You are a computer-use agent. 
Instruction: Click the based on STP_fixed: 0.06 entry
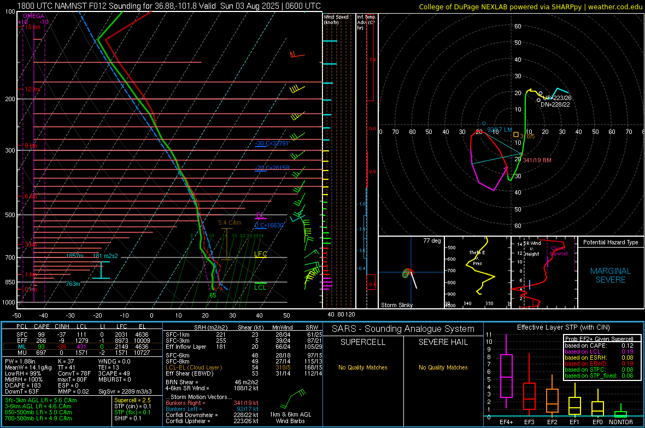tap(599, 376)
